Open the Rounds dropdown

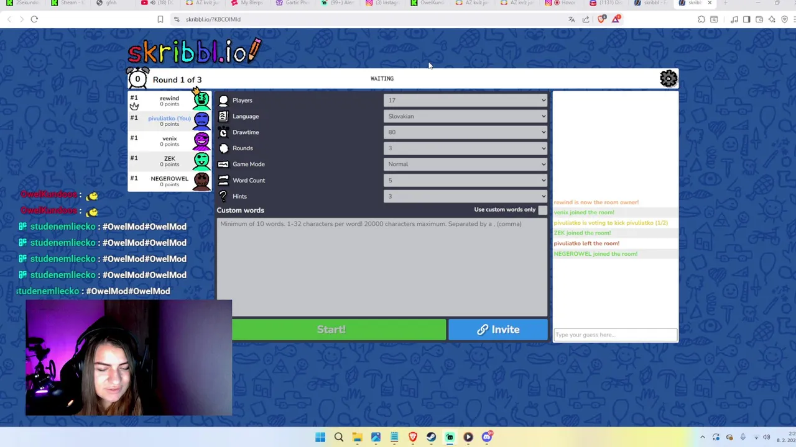click(466, 148)
